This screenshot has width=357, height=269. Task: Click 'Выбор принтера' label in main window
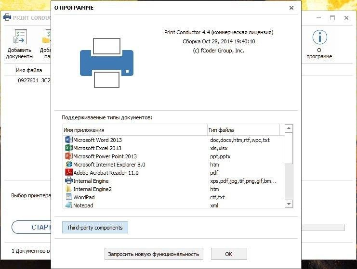click(31, 195)
